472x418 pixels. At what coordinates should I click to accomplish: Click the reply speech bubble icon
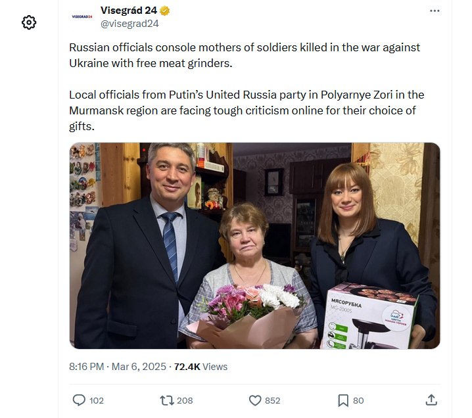click(x=79, y=400)
